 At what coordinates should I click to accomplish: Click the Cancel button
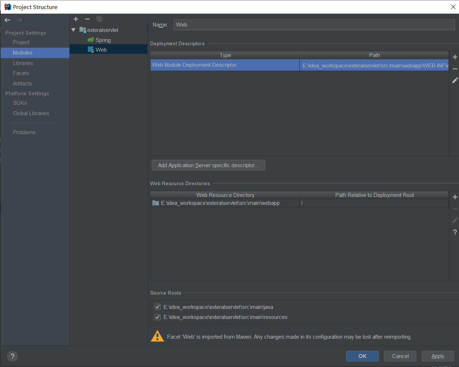click(400, 356)
